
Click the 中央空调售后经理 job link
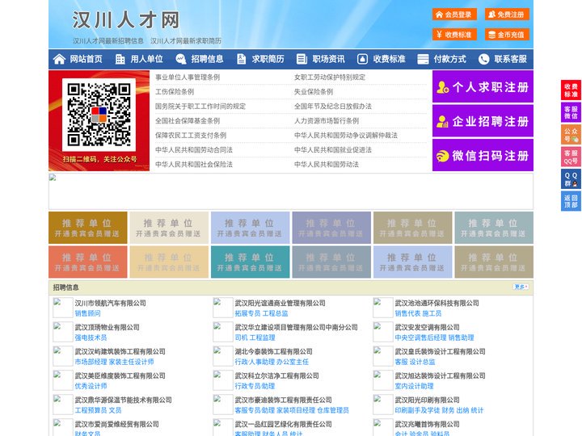click(420, 337)
